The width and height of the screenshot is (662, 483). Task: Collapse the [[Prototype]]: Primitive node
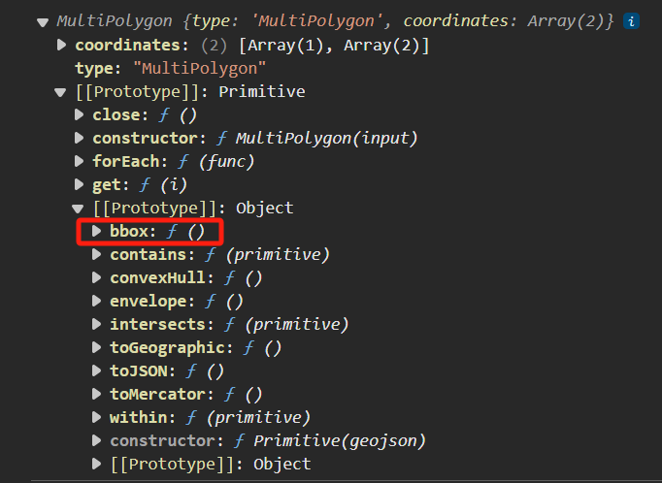[x=60, y=92]
